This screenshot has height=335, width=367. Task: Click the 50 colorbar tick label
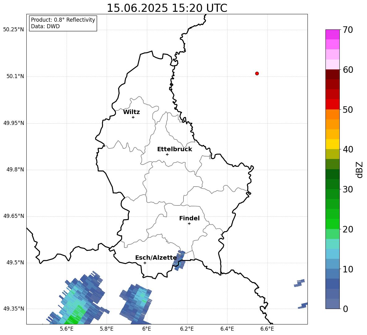coord(348,110)
